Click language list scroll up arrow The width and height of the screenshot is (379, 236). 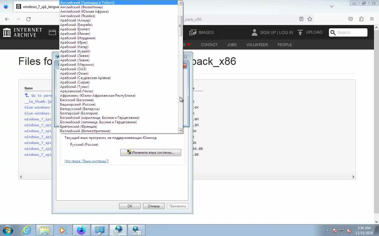coord(180,3)
